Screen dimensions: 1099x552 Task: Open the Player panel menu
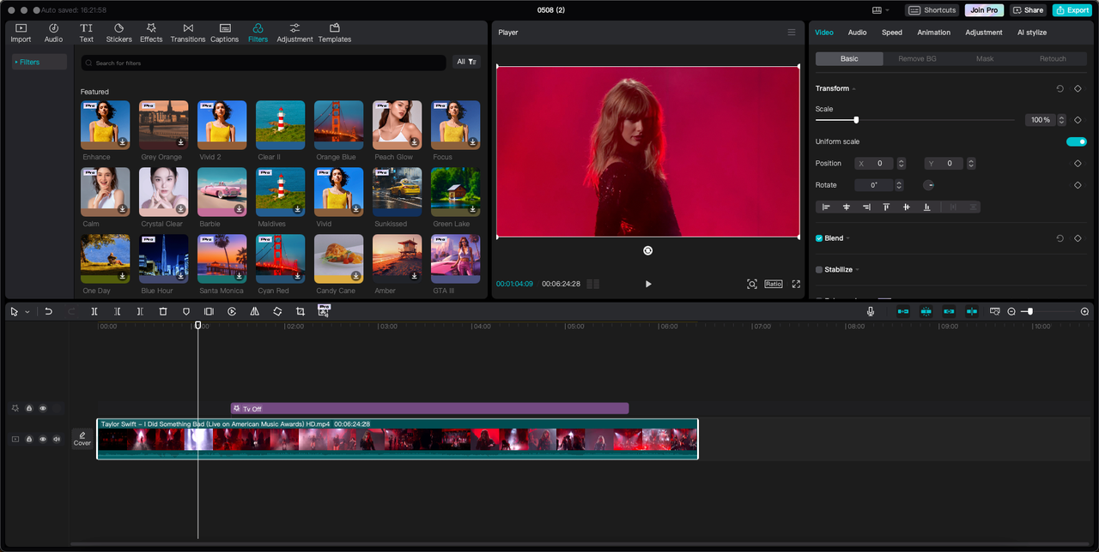pyautogui.click(x=792, y=32)
